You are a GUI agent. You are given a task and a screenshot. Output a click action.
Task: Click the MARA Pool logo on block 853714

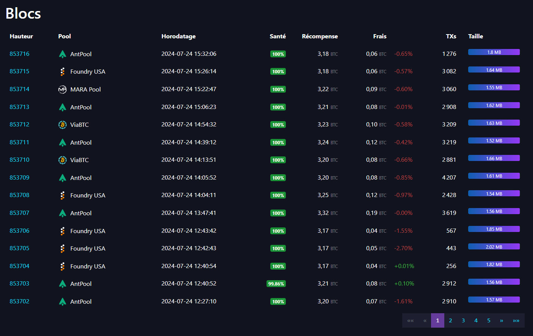point(63,89)
